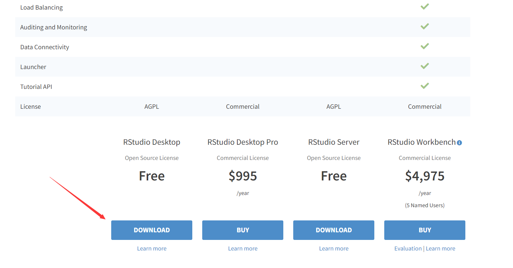Open Learn more under RStudio Desktop

(152, 249)
